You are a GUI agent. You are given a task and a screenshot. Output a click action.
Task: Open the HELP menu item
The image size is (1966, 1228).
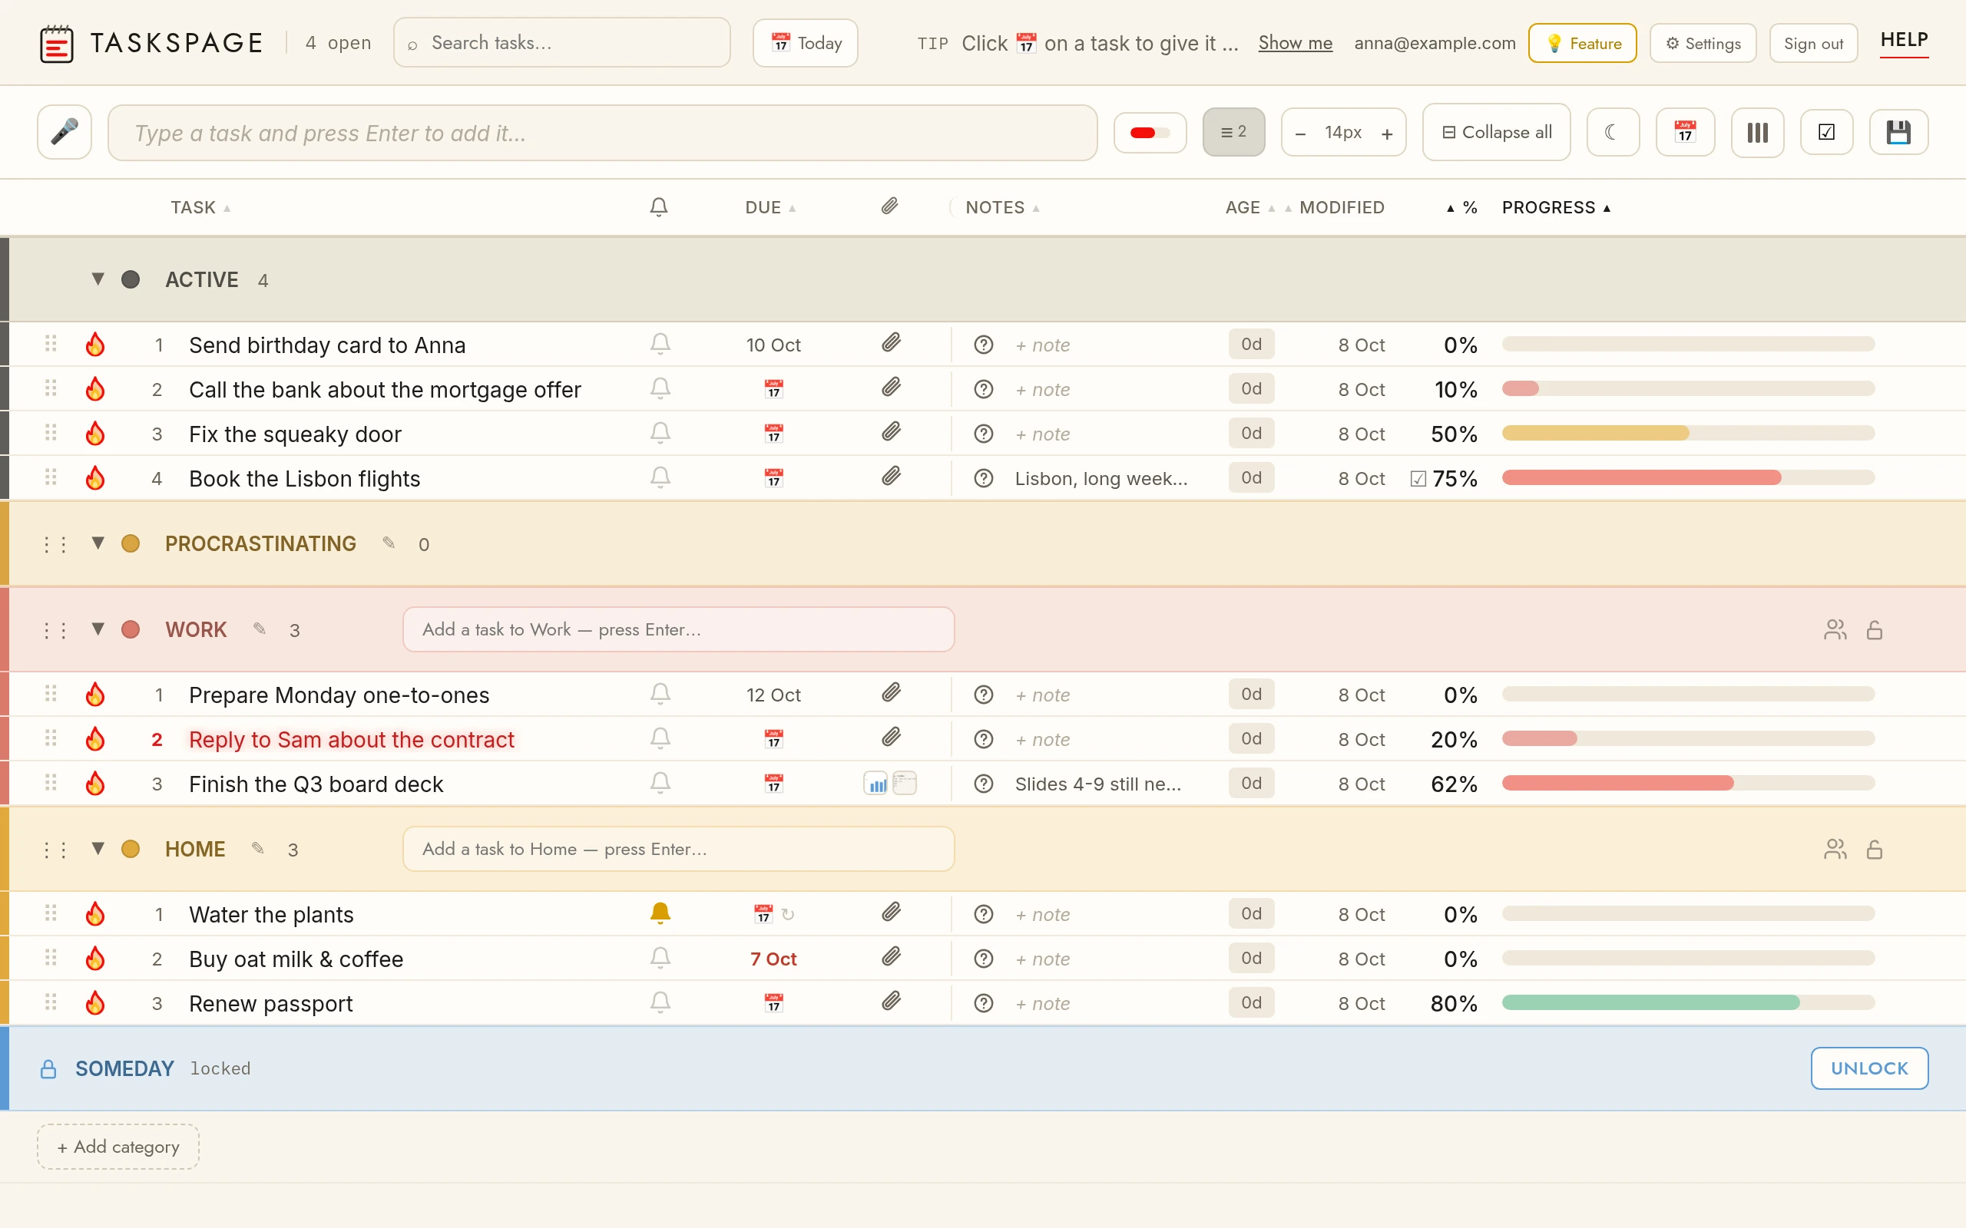pos(1904,41)
